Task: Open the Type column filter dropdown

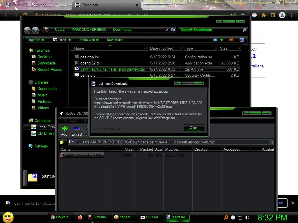Action: 216,48
